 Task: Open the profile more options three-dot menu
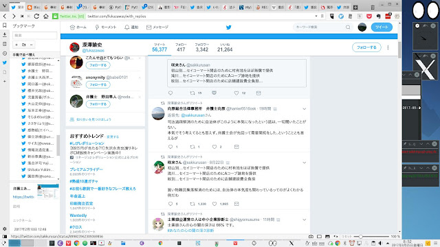388,47
